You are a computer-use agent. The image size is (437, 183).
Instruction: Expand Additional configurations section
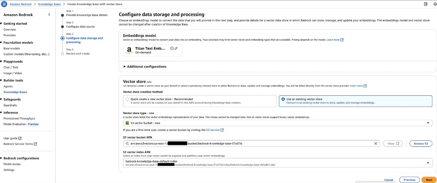145,67
